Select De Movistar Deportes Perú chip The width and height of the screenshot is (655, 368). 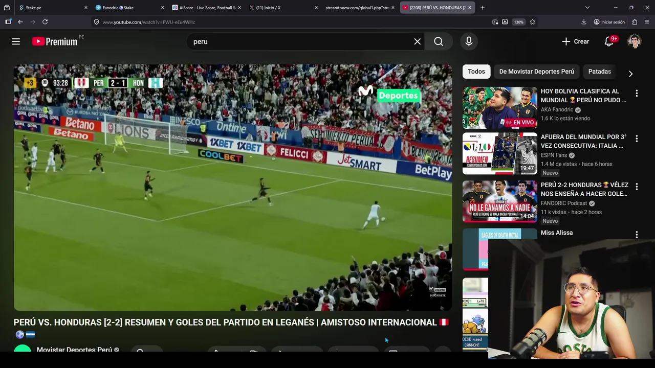(536, 72)
